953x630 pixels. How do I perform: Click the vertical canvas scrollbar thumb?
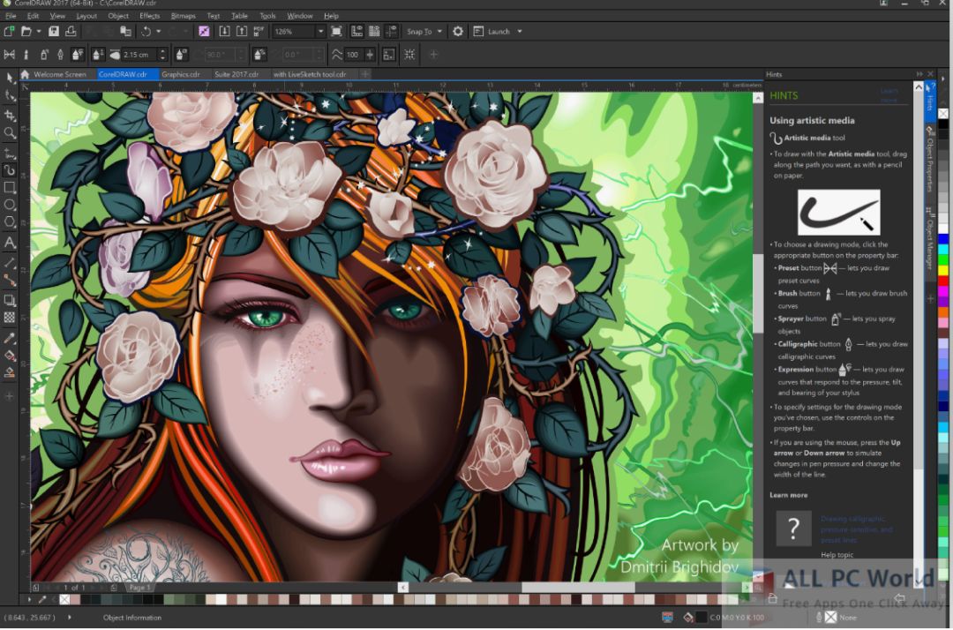point(758,294)
